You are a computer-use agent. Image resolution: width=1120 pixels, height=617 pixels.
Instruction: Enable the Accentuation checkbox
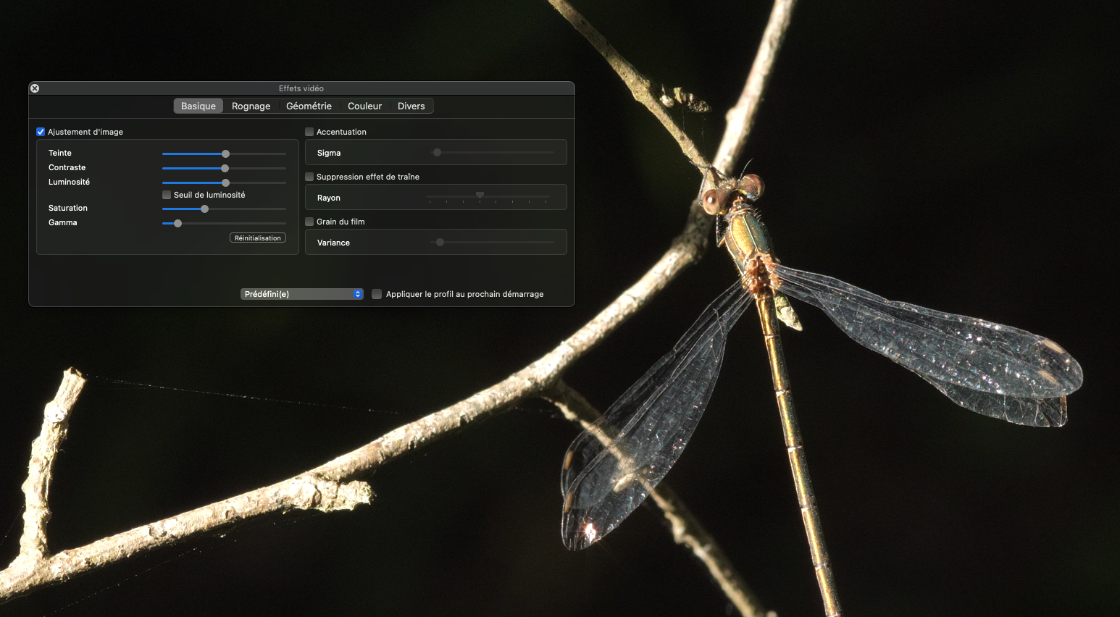click(309, 132)
